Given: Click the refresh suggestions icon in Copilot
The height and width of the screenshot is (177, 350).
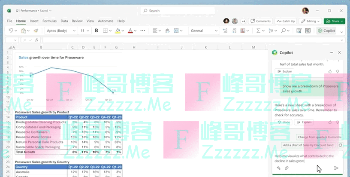Looking at the screenshot, I should pyautogui.click(x=340, y=145).
